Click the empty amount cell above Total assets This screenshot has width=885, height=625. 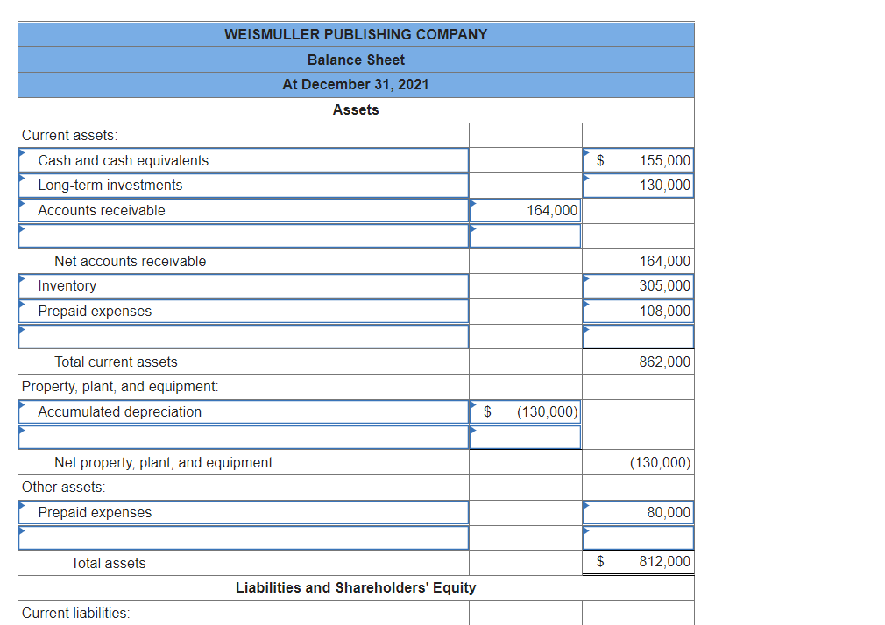click(x=637, y=537)
